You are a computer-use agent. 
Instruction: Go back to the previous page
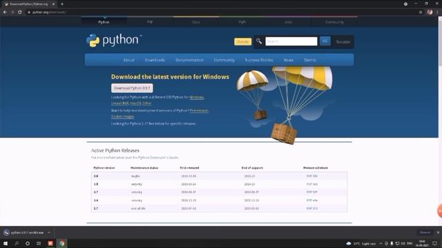tap(5, 12)
